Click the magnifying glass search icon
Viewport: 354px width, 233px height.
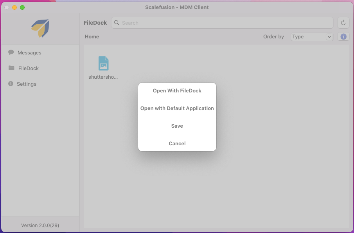tap(117, 23)
